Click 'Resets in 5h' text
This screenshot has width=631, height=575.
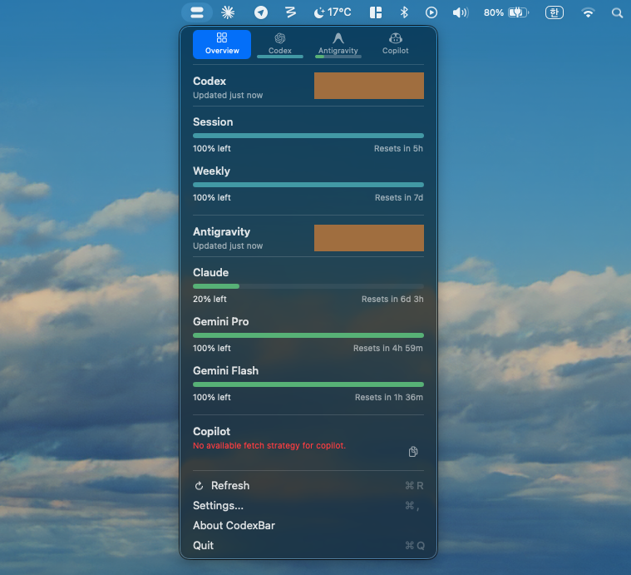coord(398,149)
